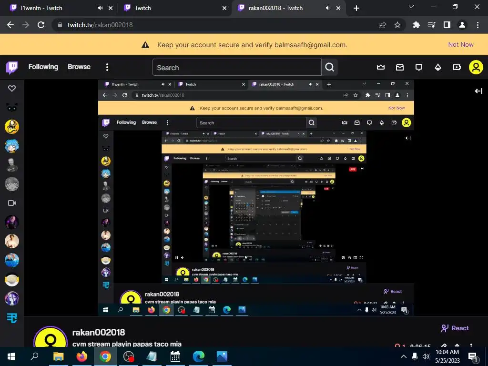
Task: View site information lock icon
Action: [60, 25]
